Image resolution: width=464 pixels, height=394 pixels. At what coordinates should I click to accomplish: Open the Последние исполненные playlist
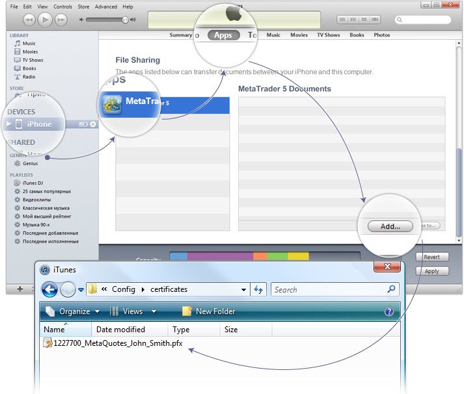51,241
